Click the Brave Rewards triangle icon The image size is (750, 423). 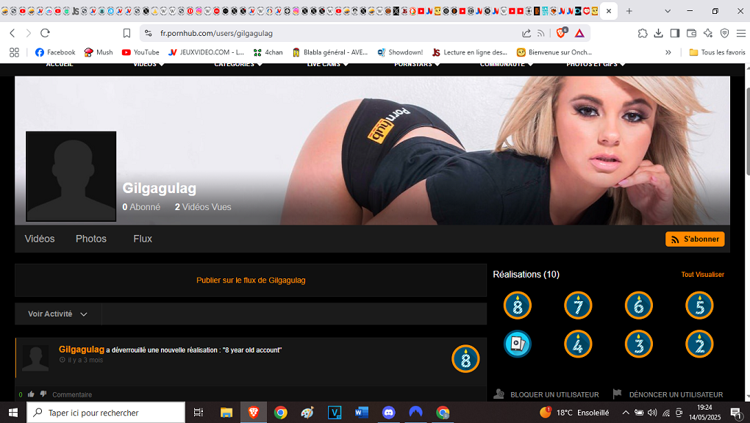[579, 33]
